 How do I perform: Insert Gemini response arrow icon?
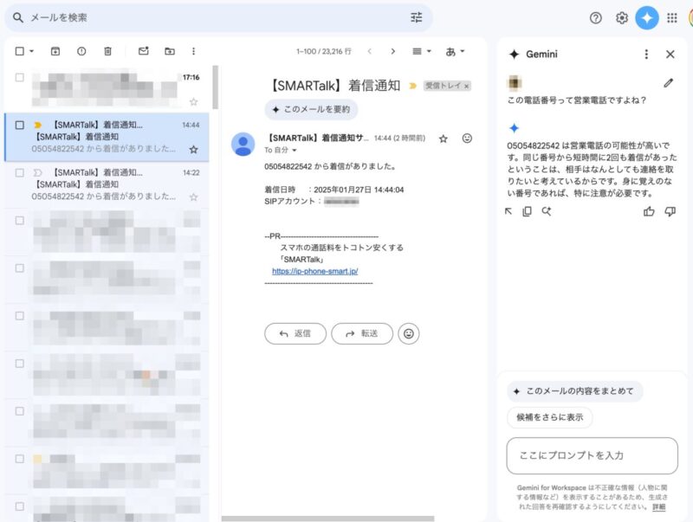coord(508,211)
